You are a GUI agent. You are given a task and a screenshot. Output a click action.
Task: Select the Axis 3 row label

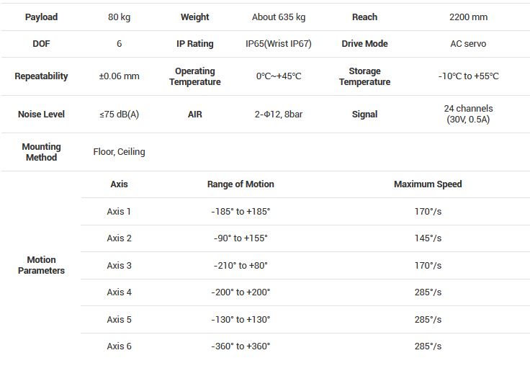(x=119, y=266)
